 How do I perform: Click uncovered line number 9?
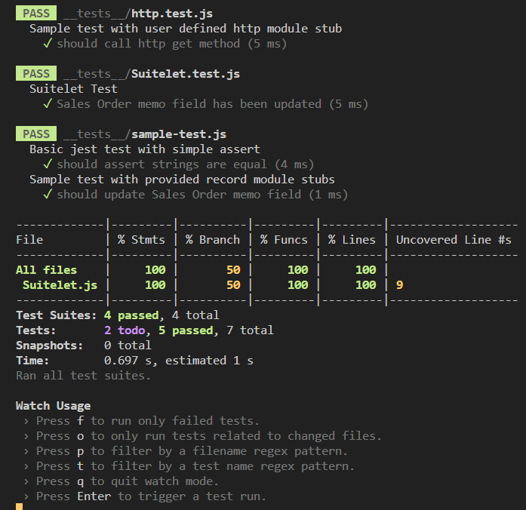click(x=399, y=285)
